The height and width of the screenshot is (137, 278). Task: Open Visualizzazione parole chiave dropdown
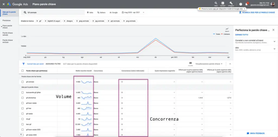(209, 64)
